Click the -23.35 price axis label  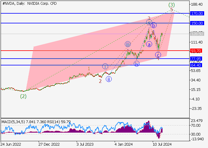[196, 109]
